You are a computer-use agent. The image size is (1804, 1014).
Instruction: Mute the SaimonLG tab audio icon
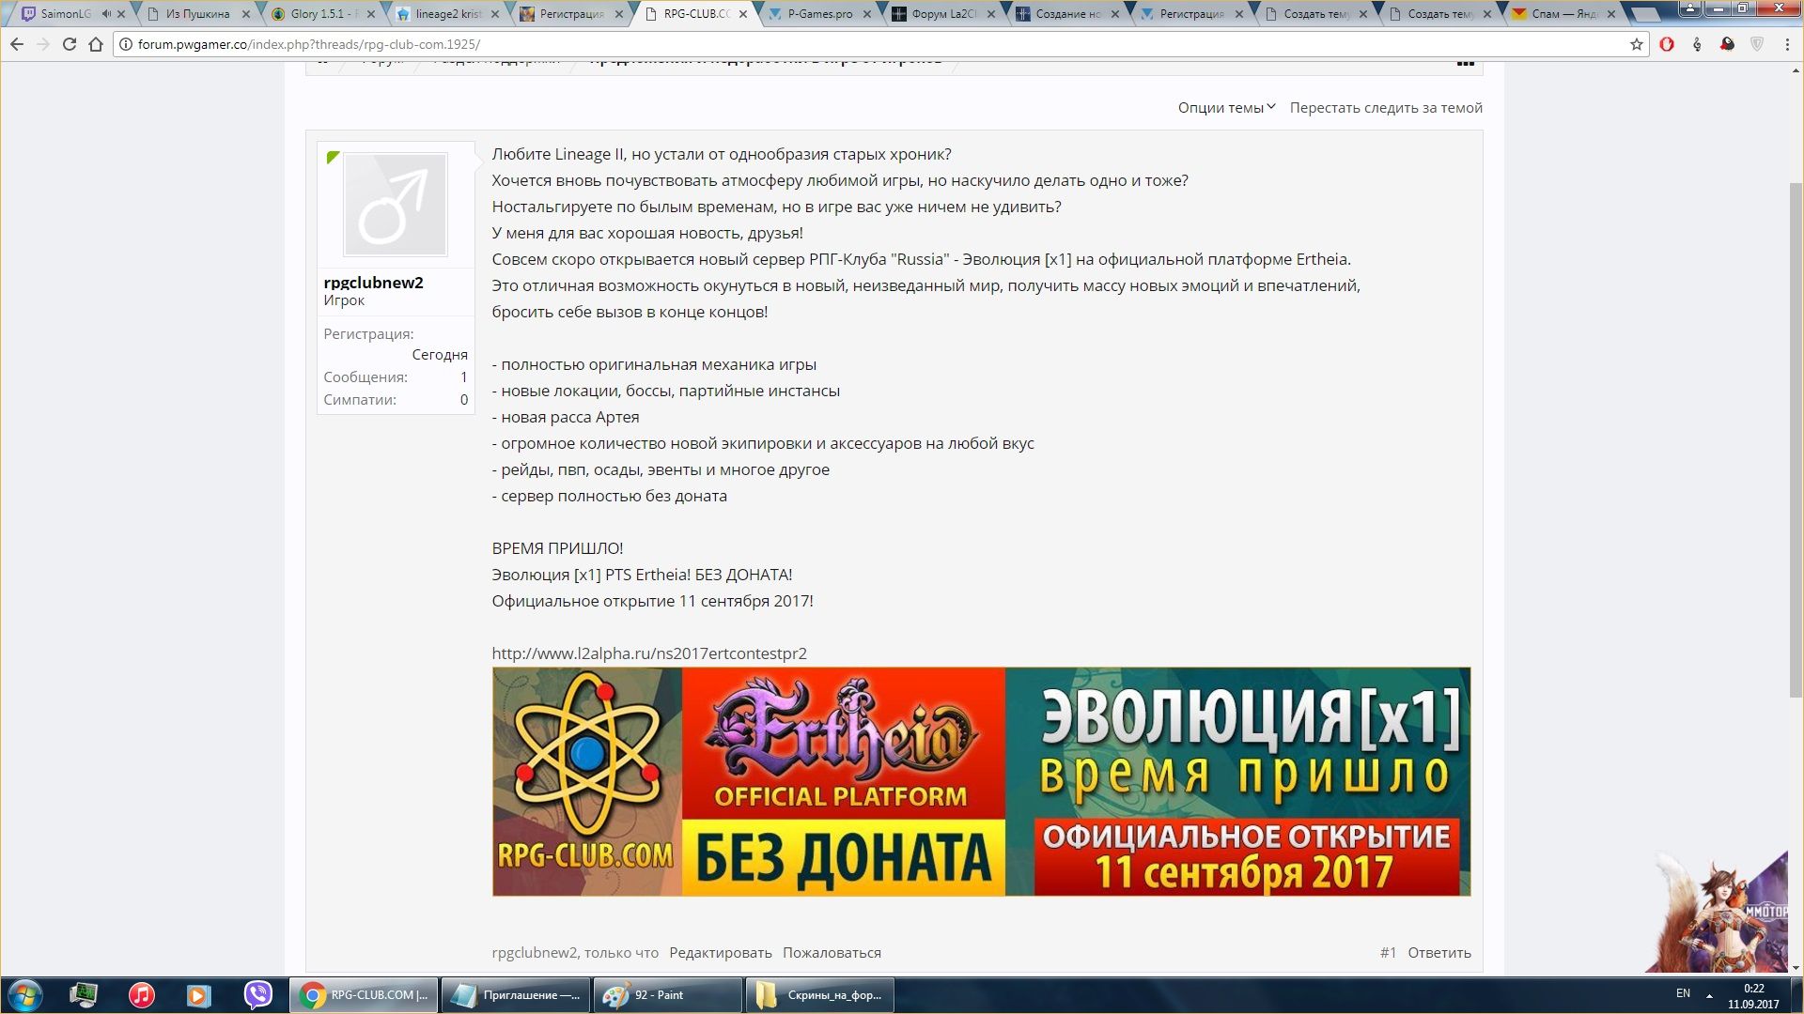coord(105,14)
